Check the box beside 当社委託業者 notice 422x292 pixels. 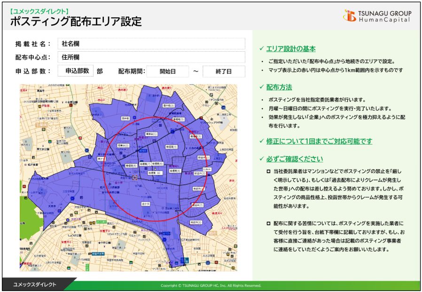coord(268,172)
